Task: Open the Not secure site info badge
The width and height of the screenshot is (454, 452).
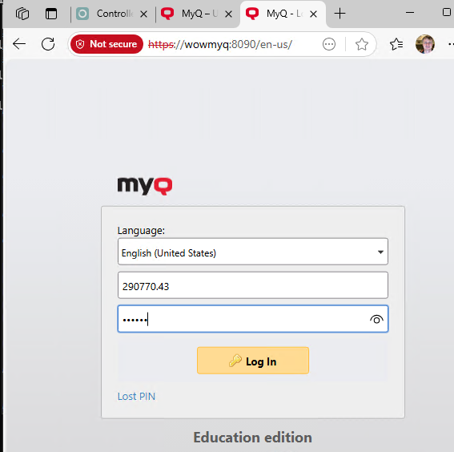Action: coord(106,44)
